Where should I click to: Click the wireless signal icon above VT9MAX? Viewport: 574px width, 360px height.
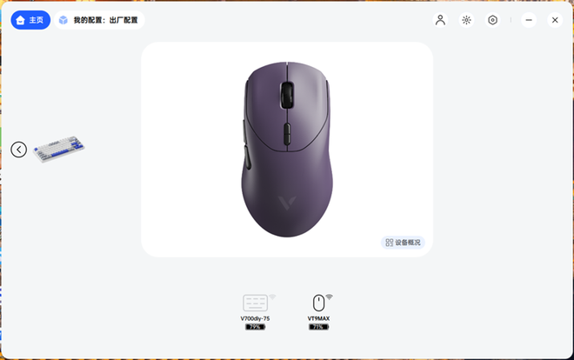pos(330,297)
